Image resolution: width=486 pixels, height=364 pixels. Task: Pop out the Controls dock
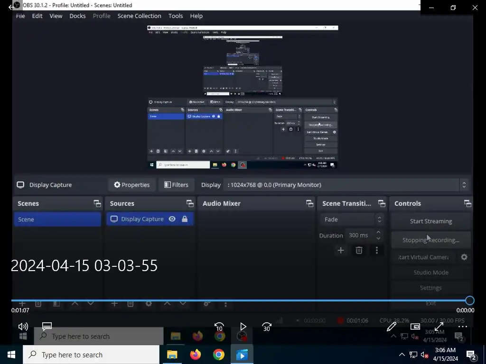point(467,203)
